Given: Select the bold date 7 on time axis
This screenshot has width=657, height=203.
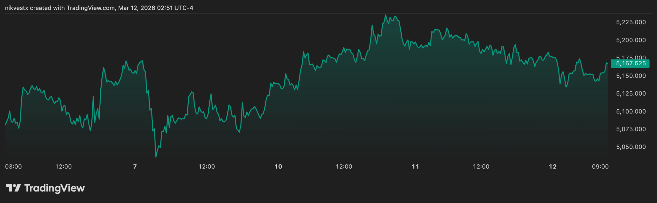Looking at the screenshot, I should (x=135, y=167).
